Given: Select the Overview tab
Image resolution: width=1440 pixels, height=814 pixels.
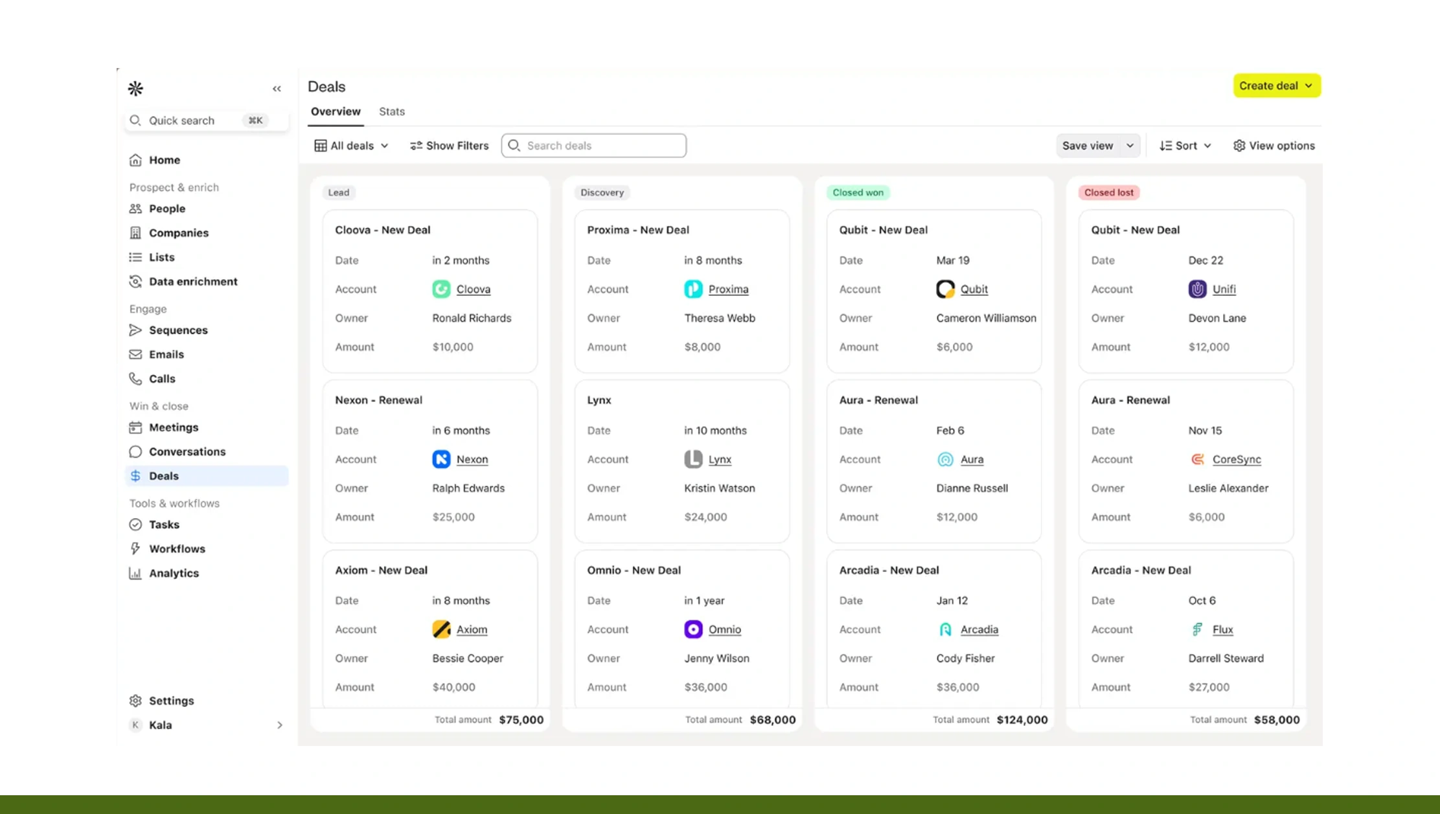Looking at the screenshot, I should click(x=336, y=111).
